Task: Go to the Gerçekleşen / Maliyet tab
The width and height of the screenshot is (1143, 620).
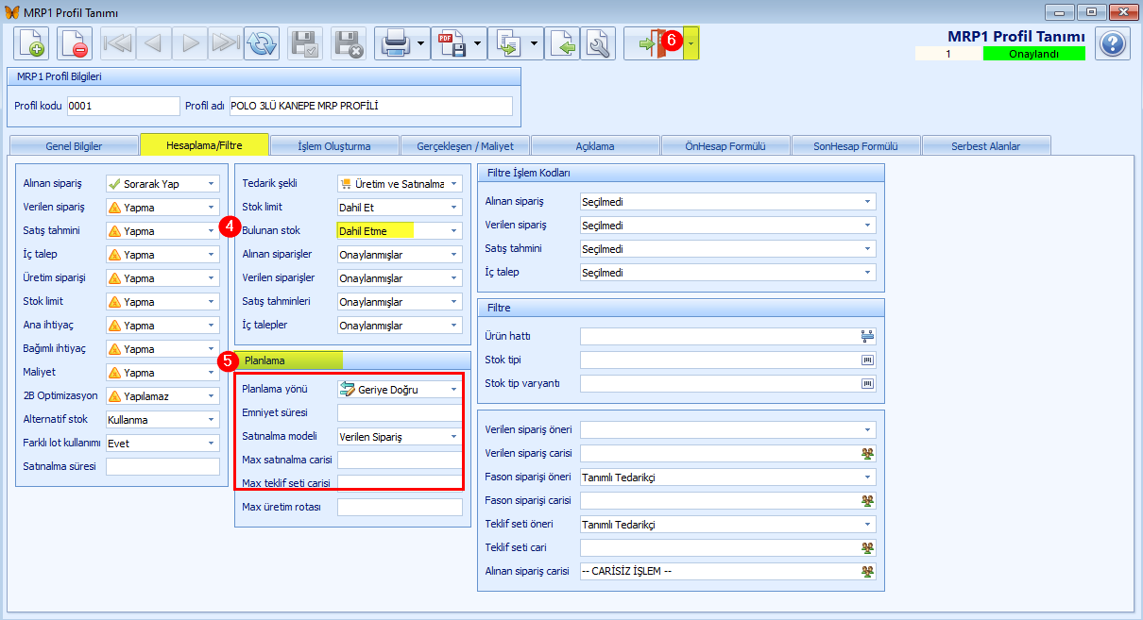Action: click(465, 146)
